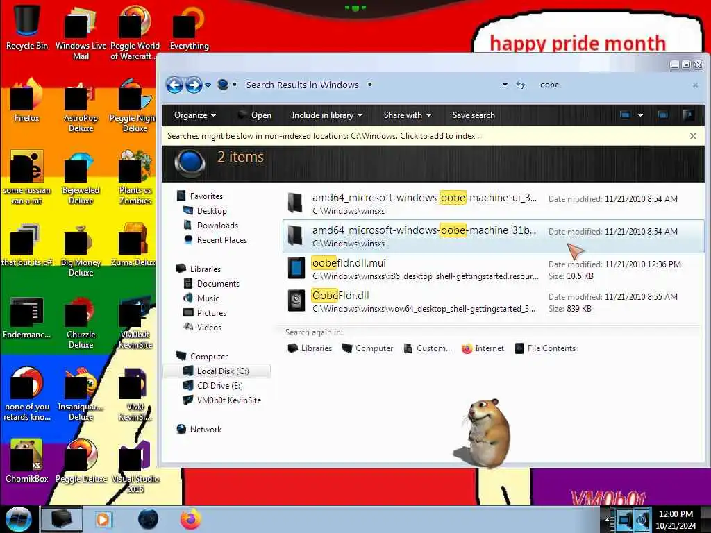
Task: Open Chuzzle Deluxe desktop shortcut
Action: pos(81,322)
